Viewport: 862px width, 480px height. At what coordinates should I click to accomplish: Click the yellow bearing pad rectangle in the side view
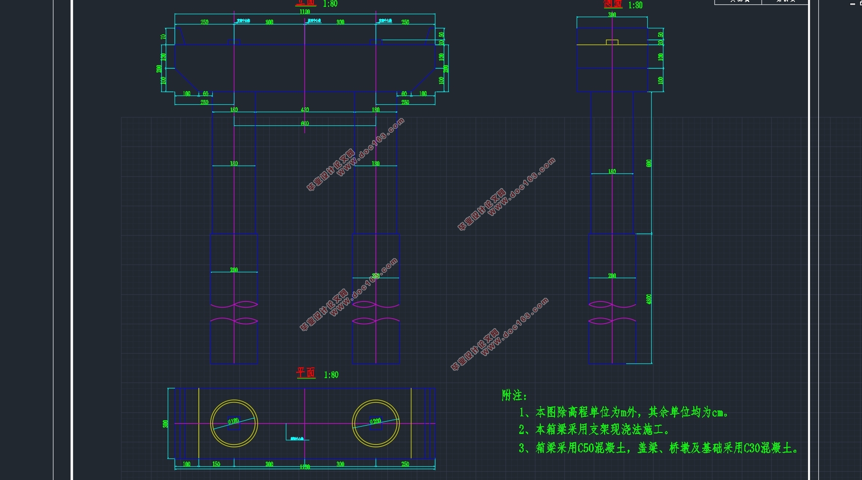pyautogui.click(x=612, y=43)
